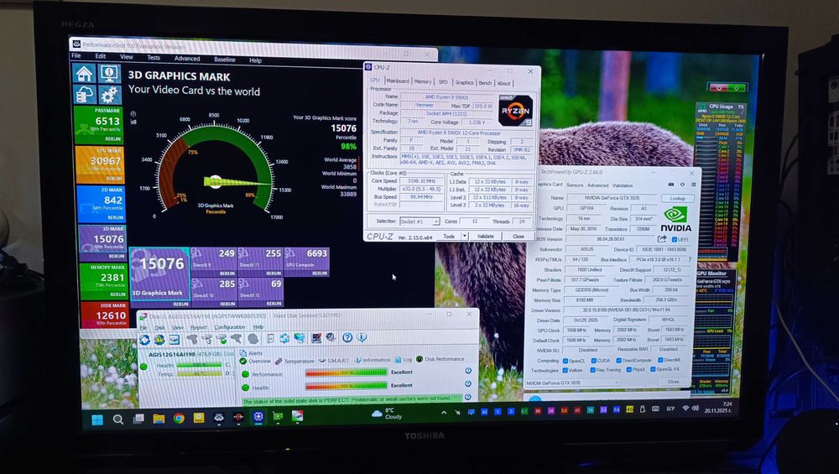Open the Socket #1 selection dropdown in CPU-Z
The image size is (839, 474).
click(419, 221)
